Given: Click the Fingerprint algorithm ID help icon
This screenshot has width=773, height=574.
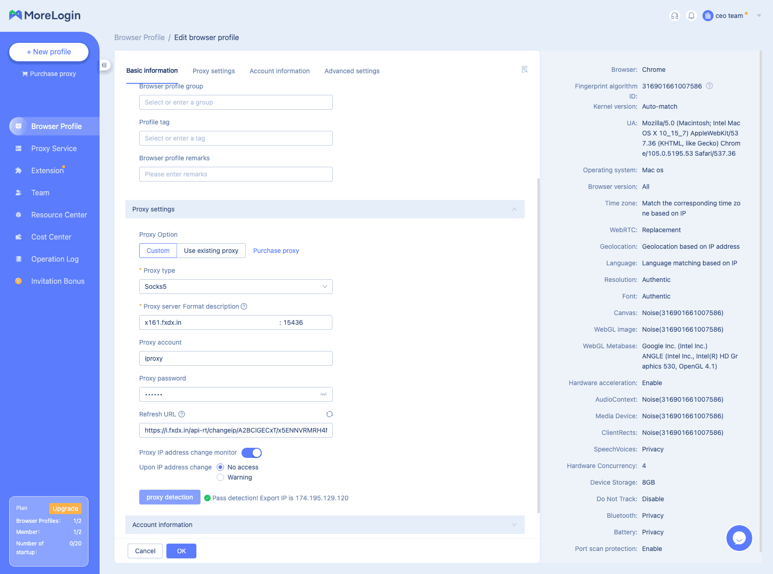Looking at the screenshot, I should coord(709,86).
